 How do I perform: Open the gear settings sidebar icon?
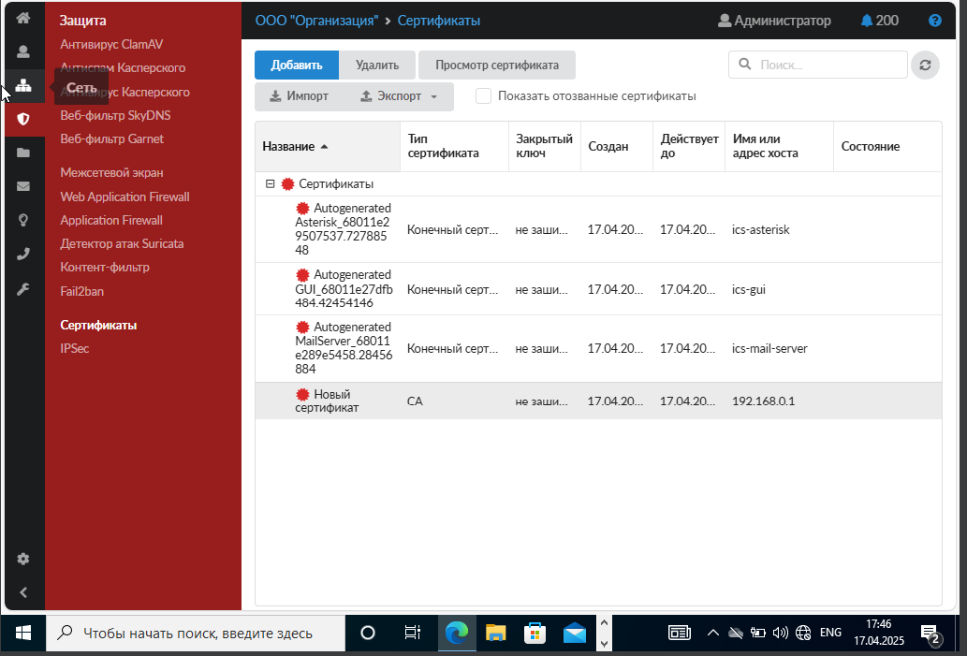pos(23,559)
